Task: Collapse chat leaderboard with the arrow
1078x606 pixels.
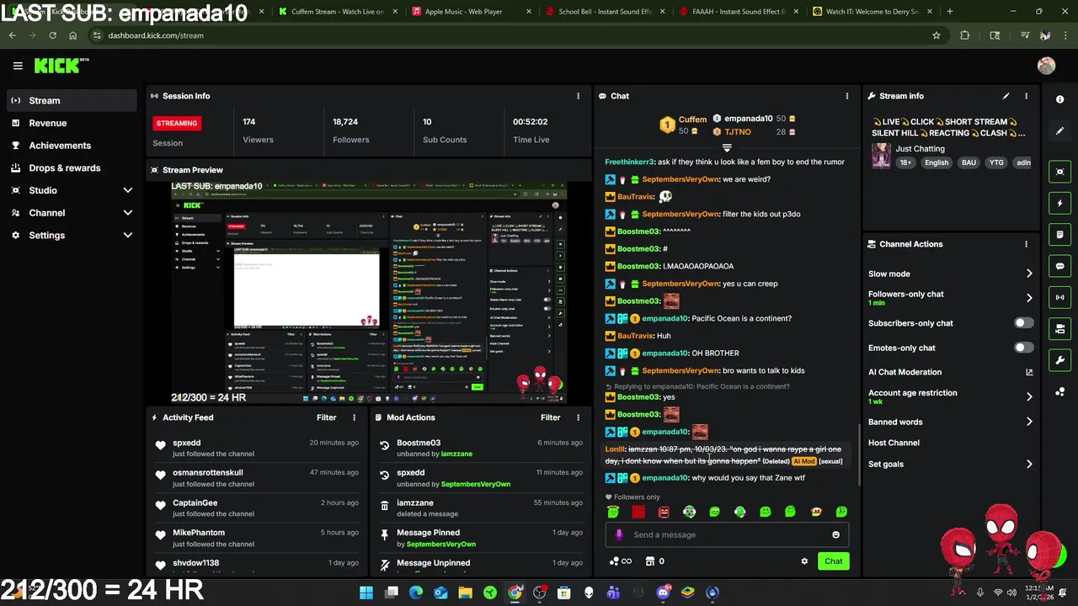Action: [x=727, y=147]
